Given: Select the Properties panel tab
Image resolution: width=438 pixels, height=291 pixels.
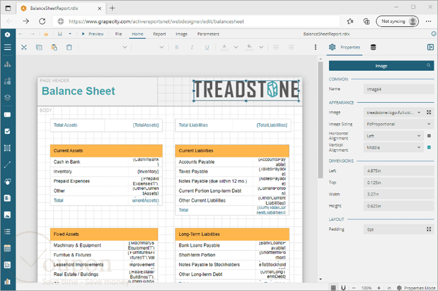Looking at the screenshot, I should (344, 47).
